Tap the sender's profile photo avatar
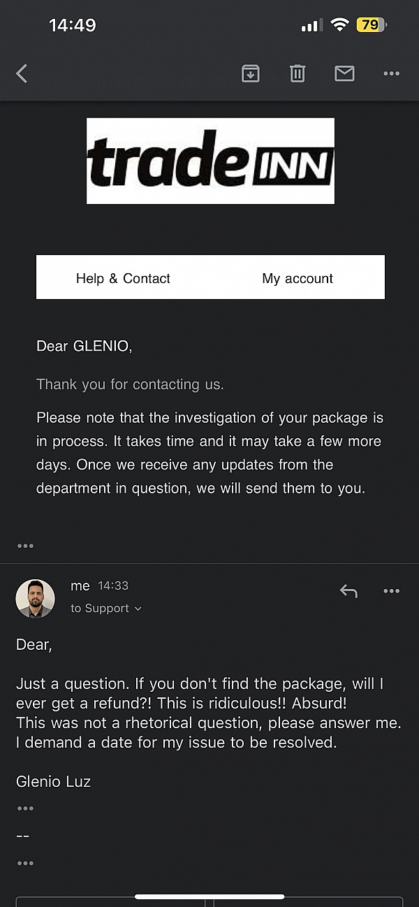The height and width of the screenshot is (907, 419). (35, 598)
